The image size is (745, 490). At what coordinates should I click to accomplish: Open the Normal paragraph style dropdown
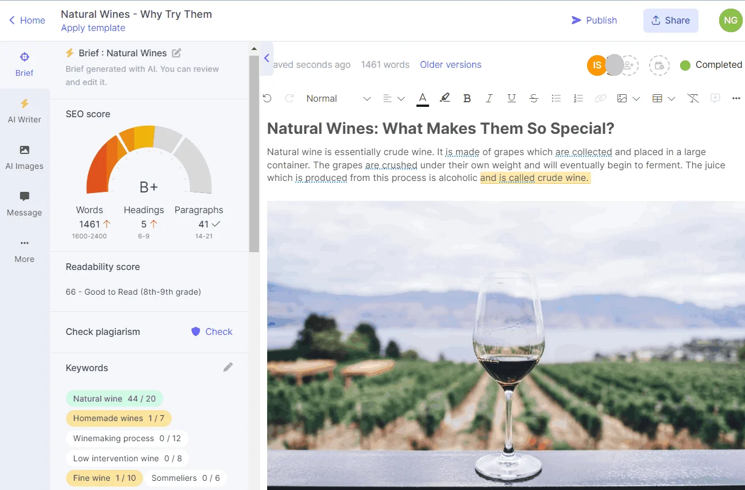[x=338, y=98]
